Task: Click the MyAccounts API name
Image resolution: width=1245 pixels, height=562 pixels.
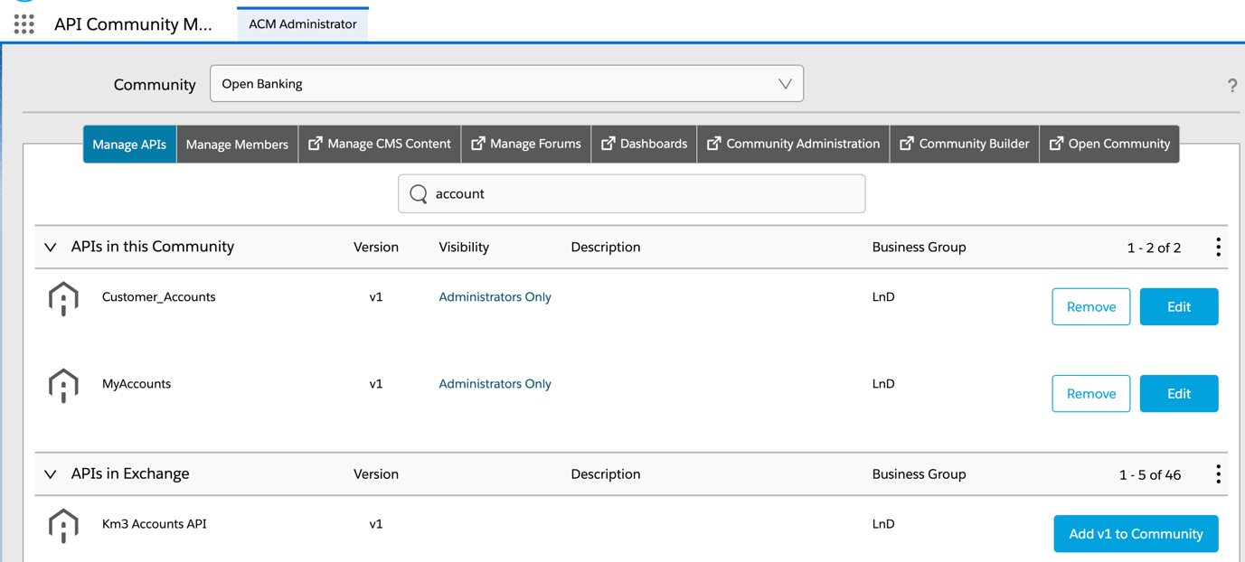Action: 137,383
